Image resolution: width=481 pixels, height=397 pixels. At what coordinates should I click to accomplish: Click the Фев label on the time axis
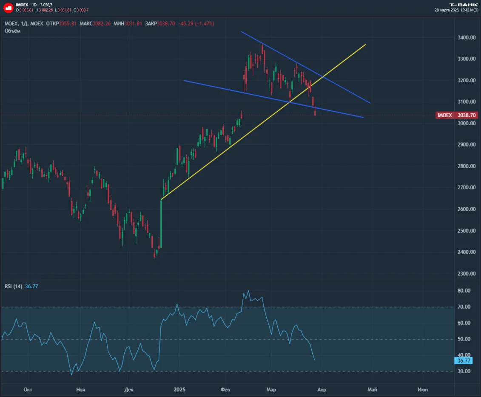tap(225, 390)
